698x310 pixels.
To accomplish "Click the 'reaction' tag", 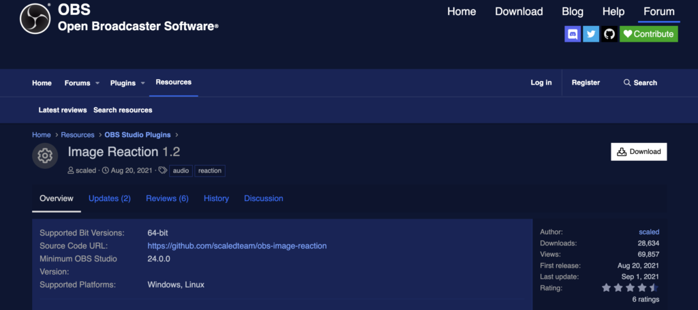I will [x=210, y=170].
